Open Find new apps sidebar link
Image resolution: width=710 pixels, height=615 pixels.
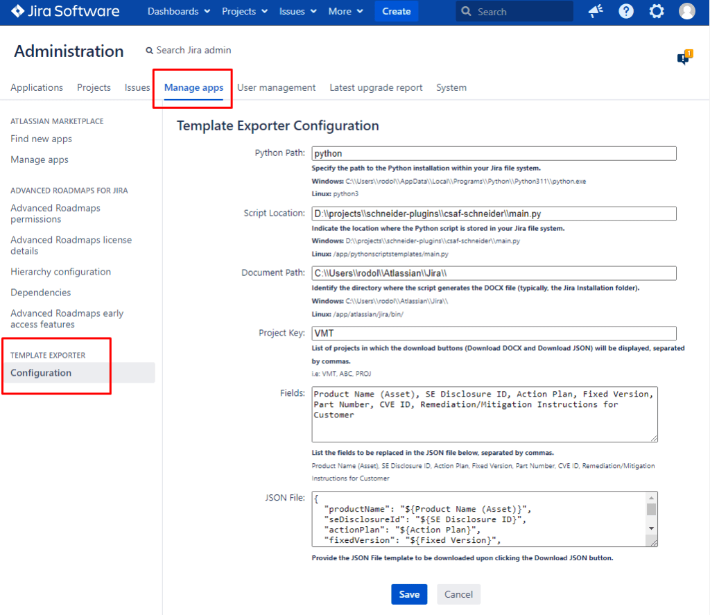41,139
